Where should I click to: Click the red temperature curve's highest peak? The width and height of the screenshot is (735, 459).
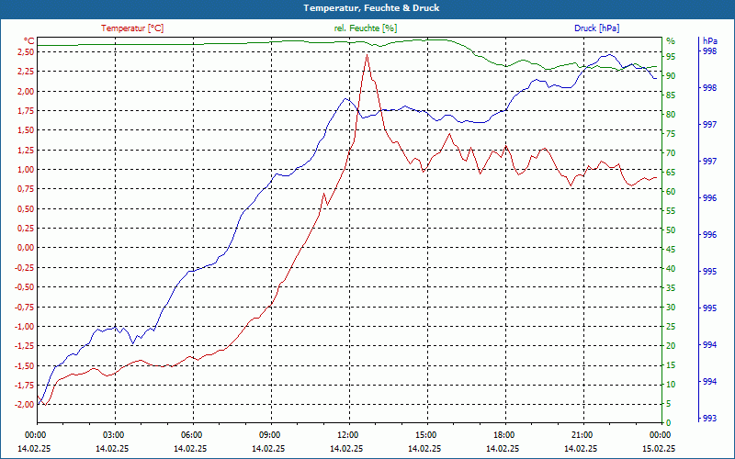[x=367, y=55]
